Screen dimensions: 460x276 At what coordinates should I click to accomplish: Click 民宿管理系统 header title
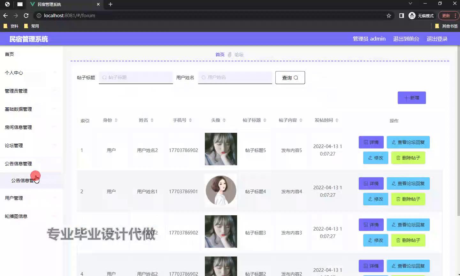(29, 39)
